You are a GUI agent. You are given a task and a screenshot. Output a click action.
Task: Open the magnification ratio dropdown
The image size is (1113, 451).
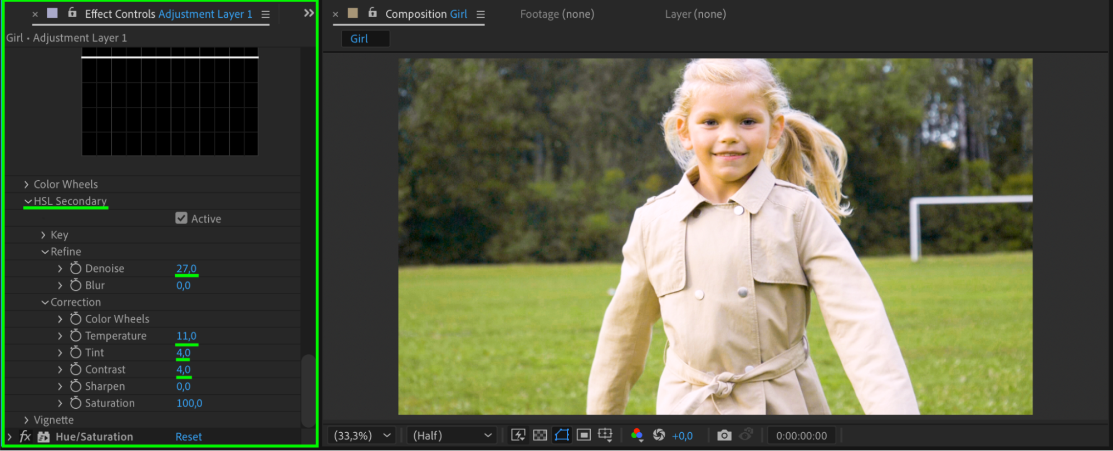[x=361, y=435]
